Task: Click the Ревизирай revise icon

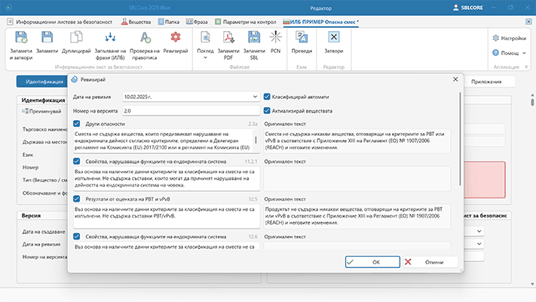Action: 176,37
